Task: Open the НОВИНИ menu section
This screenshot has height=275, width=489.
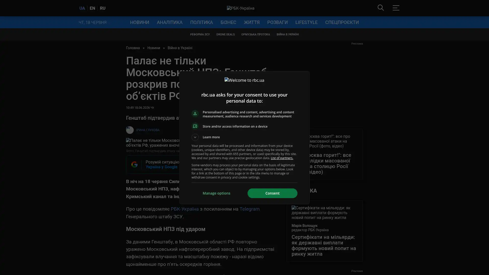Action: pyautogui.click(x=140, y=22)
